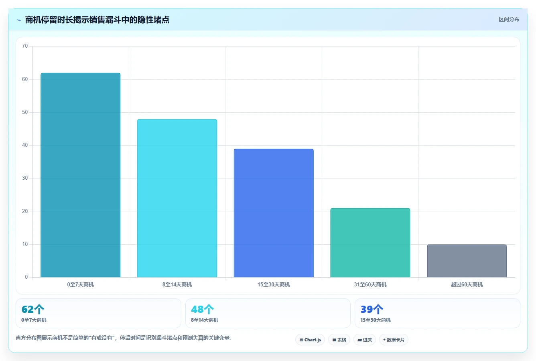Image resolution: width=536 pixels, height=361 pixels.
Task: Click the x-axis label 超过60天商机
Action: click(x=467, y=284)
